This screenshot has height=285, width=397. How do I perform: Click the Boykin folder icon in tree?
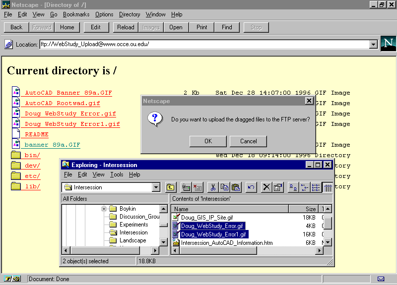click(113, 209)
